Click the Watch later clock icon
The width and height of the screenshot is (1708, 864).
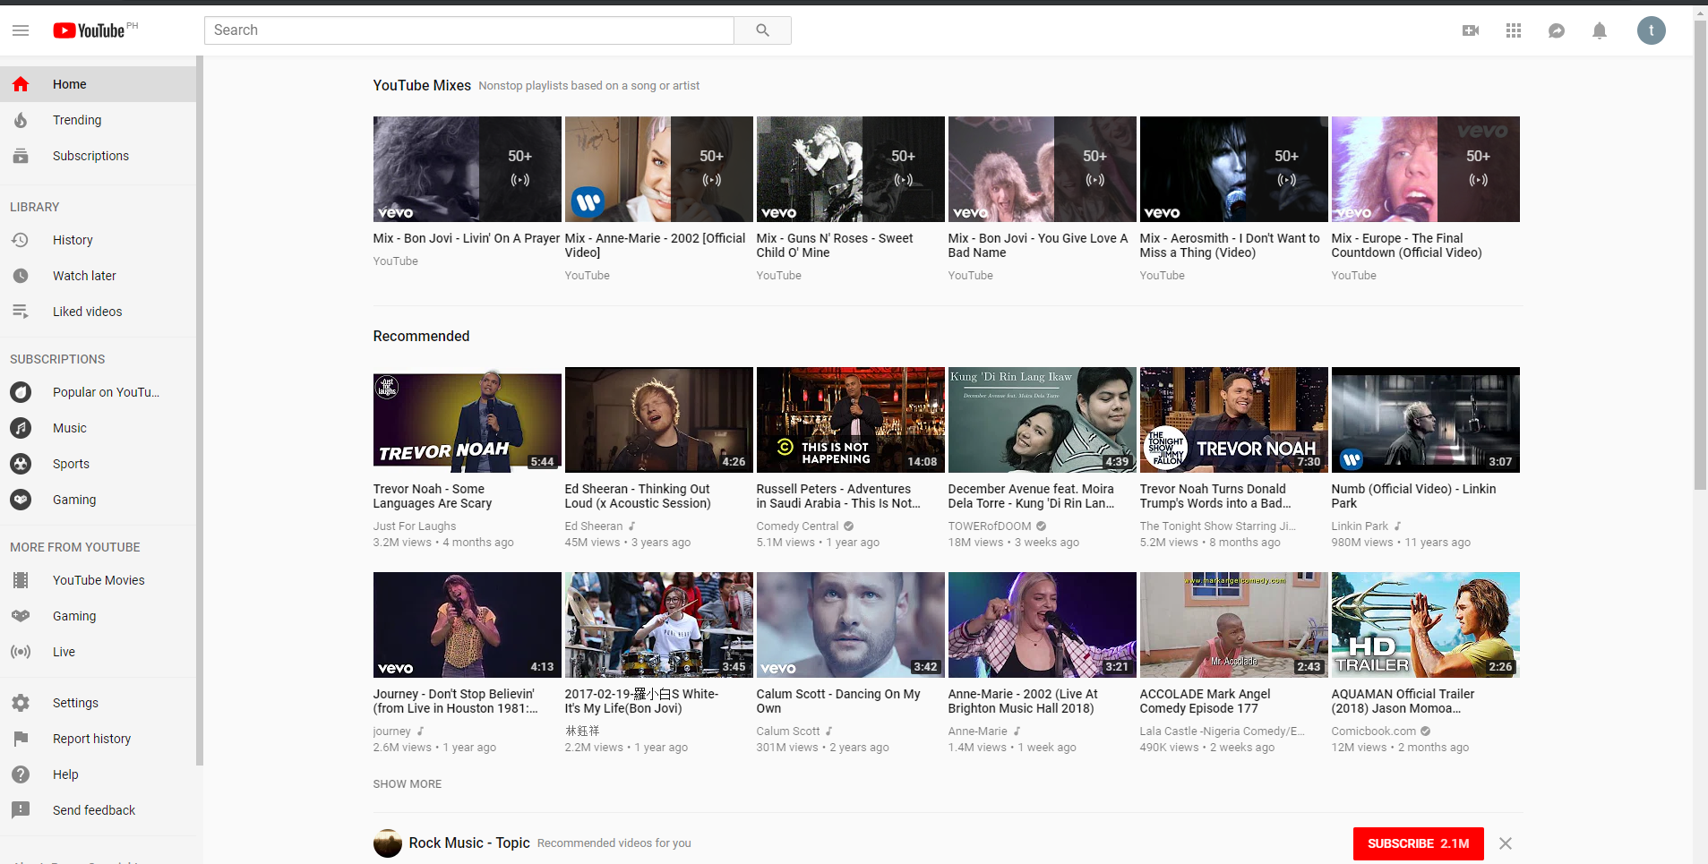21,276
